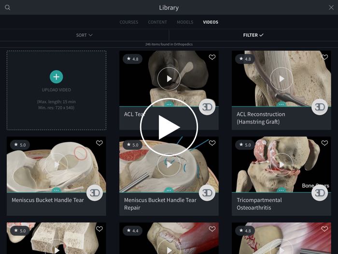The height and width of the screenshot is (254, 338).
Task: Click the Upload Video box
Action: [x=56, y=90]
